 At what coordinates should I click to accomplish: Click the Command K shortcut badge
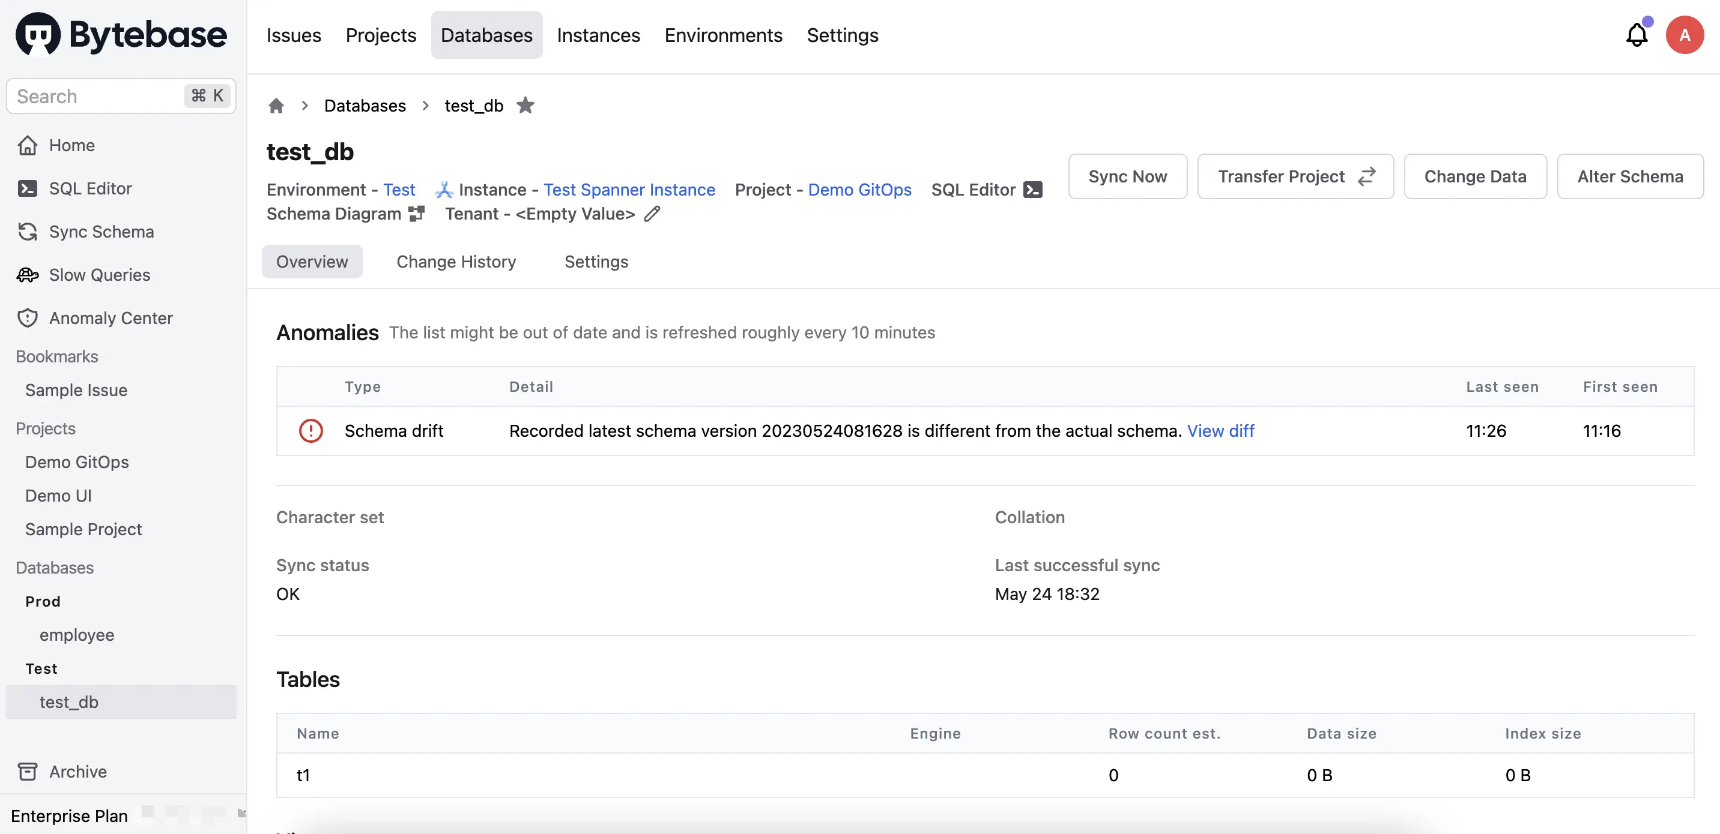208,96
